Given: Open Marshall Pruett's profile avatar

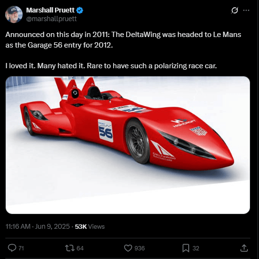Looking at the screenshot, I should [x=14, y=14].
